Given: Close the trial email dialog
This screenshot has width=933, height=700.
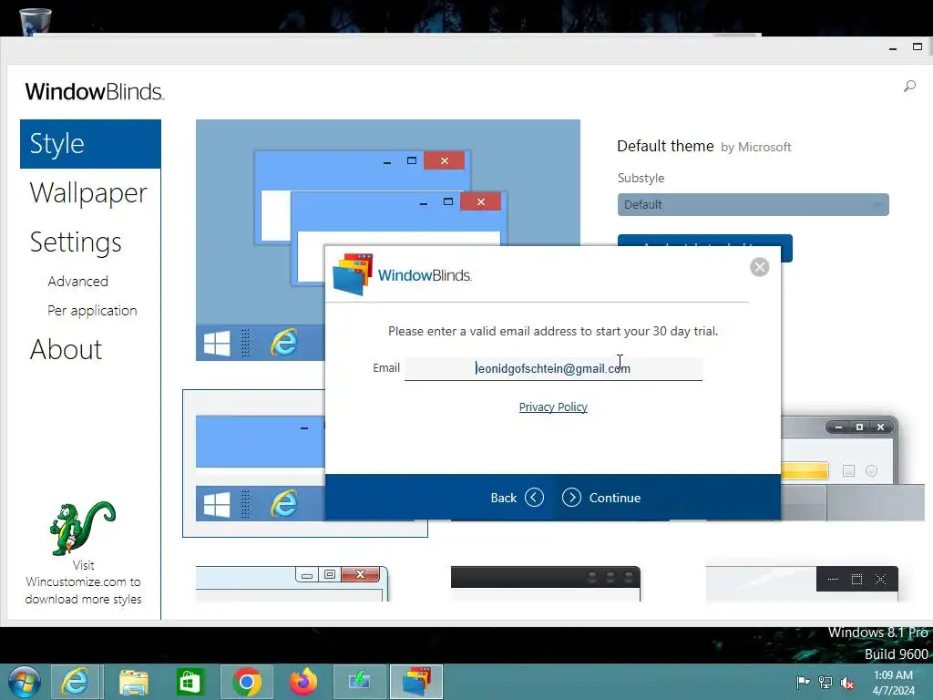Looking at the screenshot, I should (x=759, y=267).
